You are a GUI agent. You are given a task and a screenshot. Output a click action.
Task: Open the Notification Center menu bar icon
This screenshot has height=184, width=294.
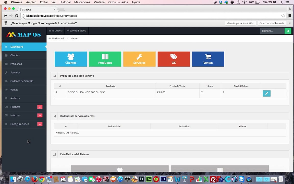point(287,2)
